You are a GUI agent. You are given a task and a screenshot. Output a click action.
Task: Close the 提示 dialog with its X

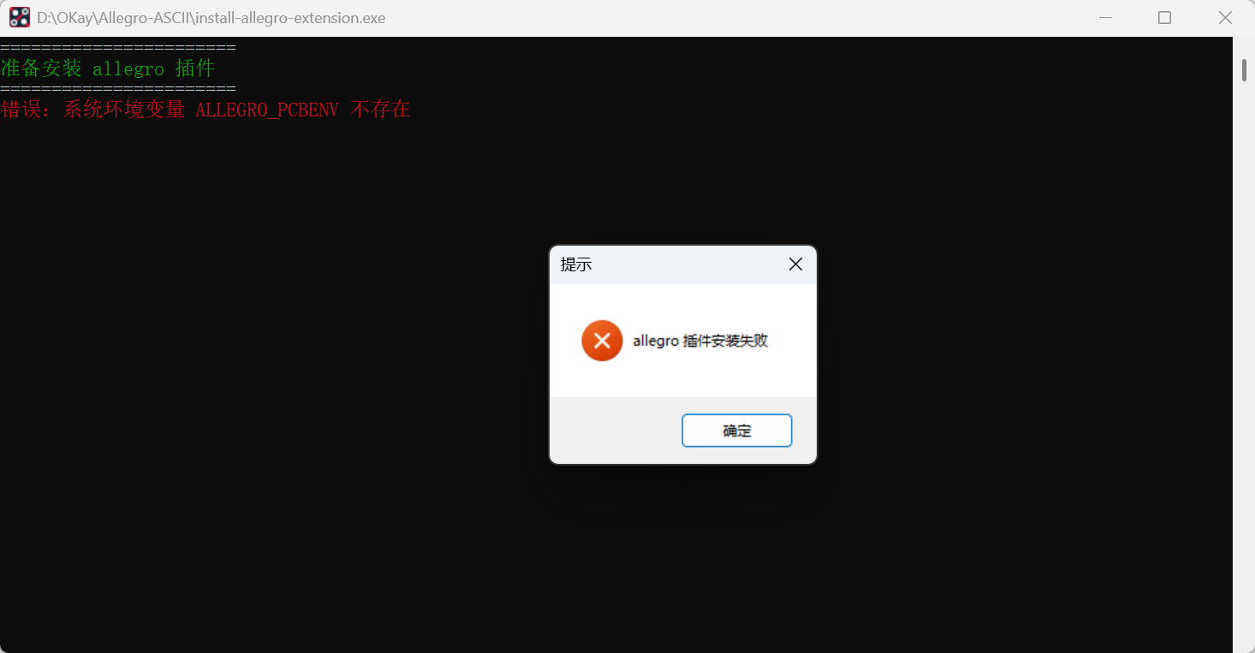point(795,264)
